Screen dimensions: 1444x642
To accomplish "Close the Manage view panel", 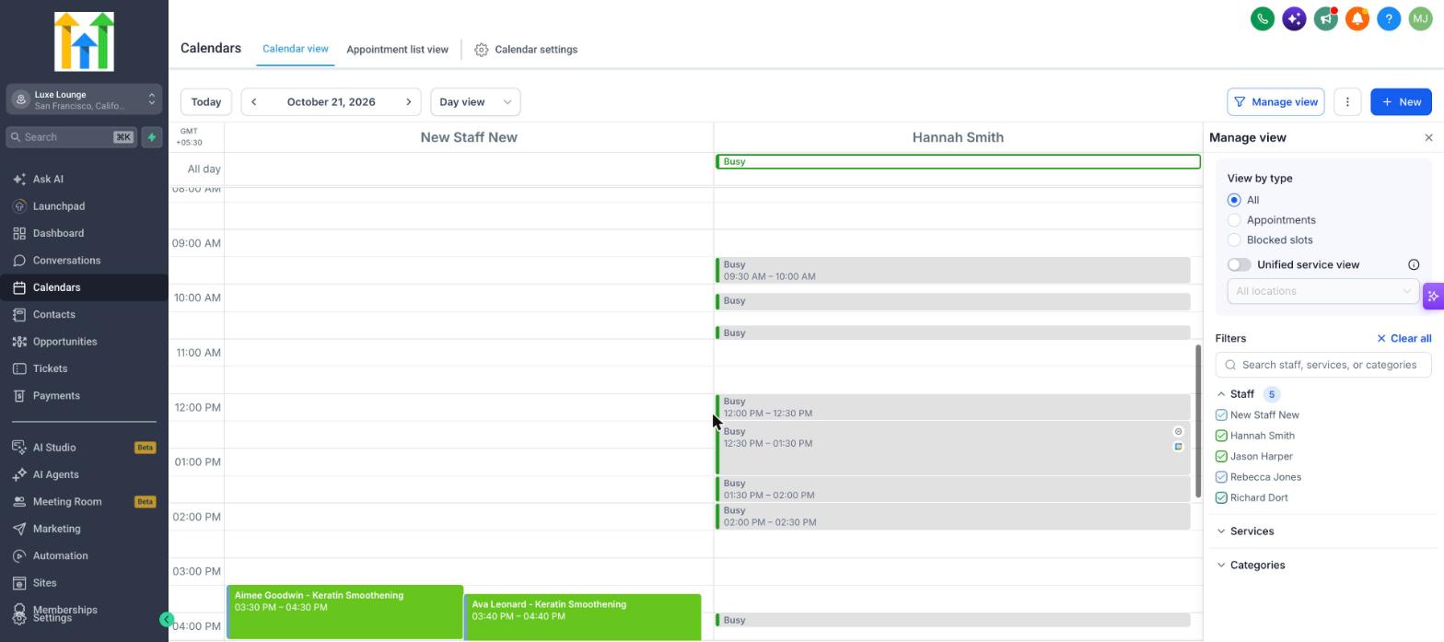I will coord(1428,137).
